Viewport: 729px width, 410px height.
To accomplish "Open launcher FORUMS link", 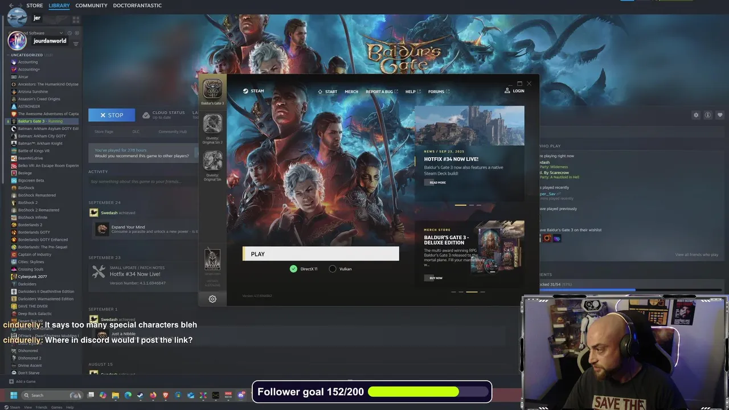I will coord(439,91).
